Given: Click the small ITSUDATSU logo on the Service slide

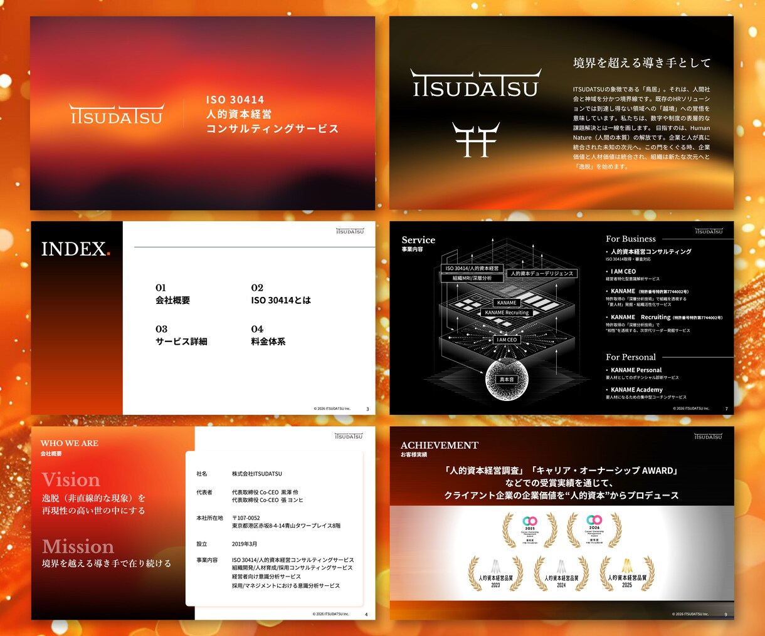Looking at the screenshot, I should click(x=709, y=231).
